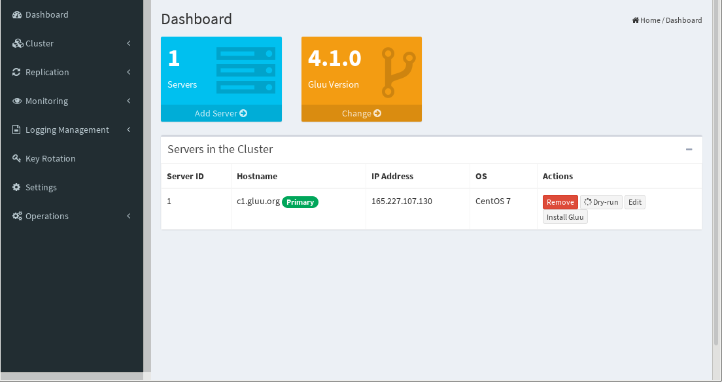
Task: Expand the Operations menu chevron
Action: coord(129,216)
